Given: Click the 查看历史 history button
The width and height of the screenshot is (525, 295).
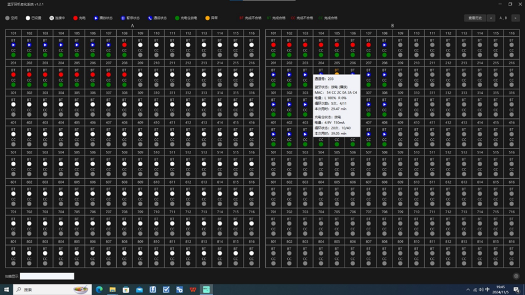Looking at the screenshot, I should [x=475, y=18].
